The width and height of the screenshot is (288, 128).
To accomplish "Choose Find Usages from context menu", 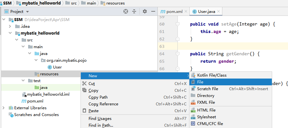I will [x=135, y=119].
